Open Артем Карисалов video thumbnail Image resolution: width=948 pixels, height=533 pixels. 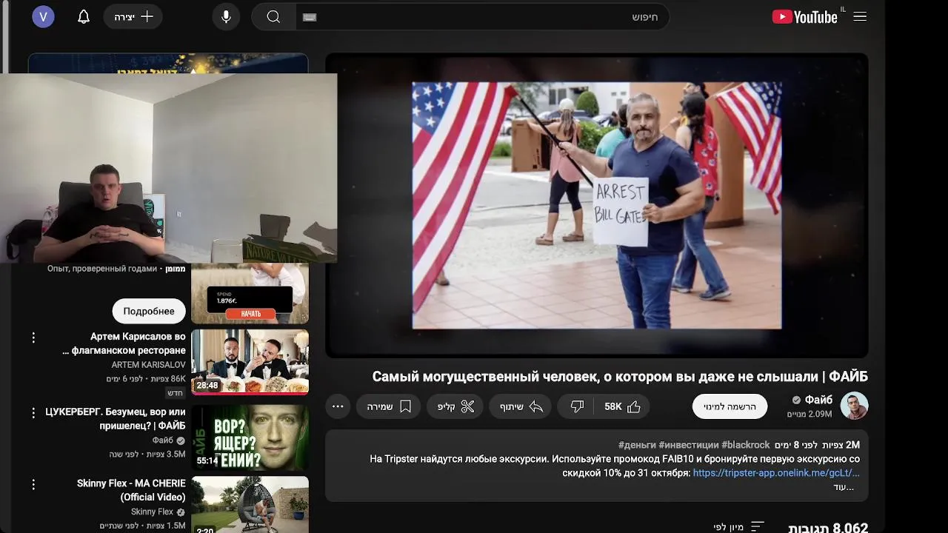pyautogui.click(x=250, y=362)
